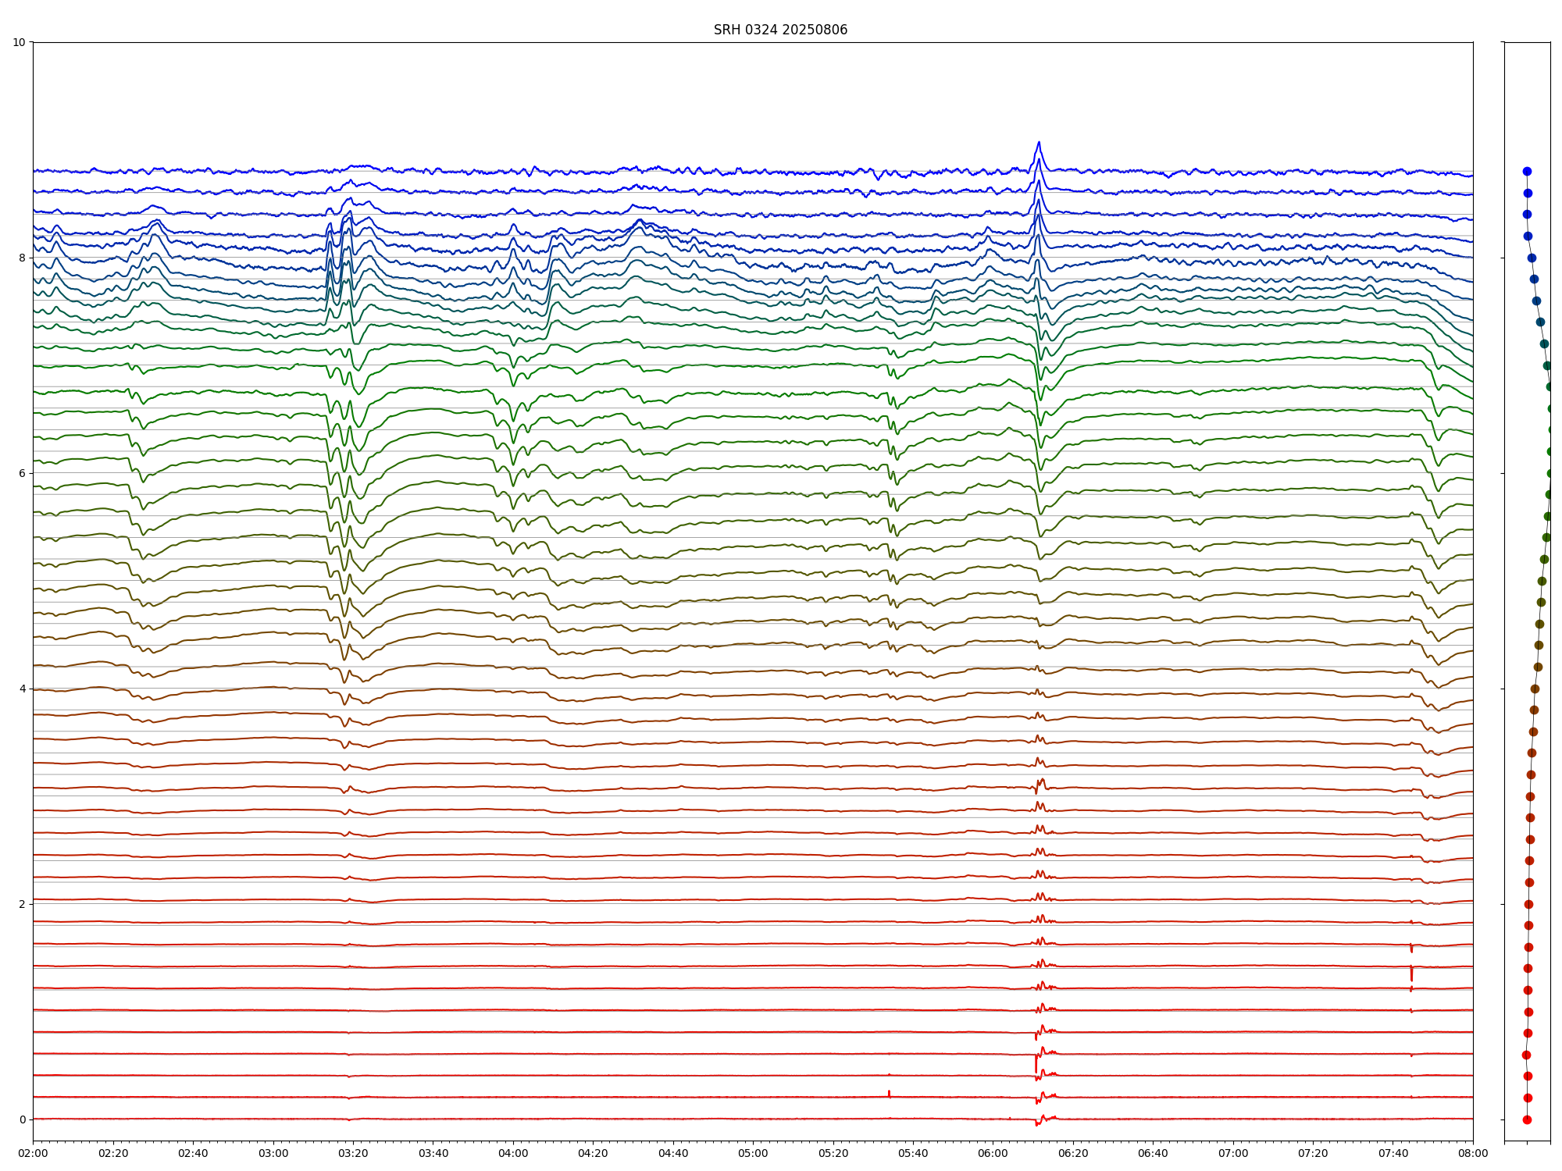Click the red vertical spike near 07:44

click(x=1411, y=973)
